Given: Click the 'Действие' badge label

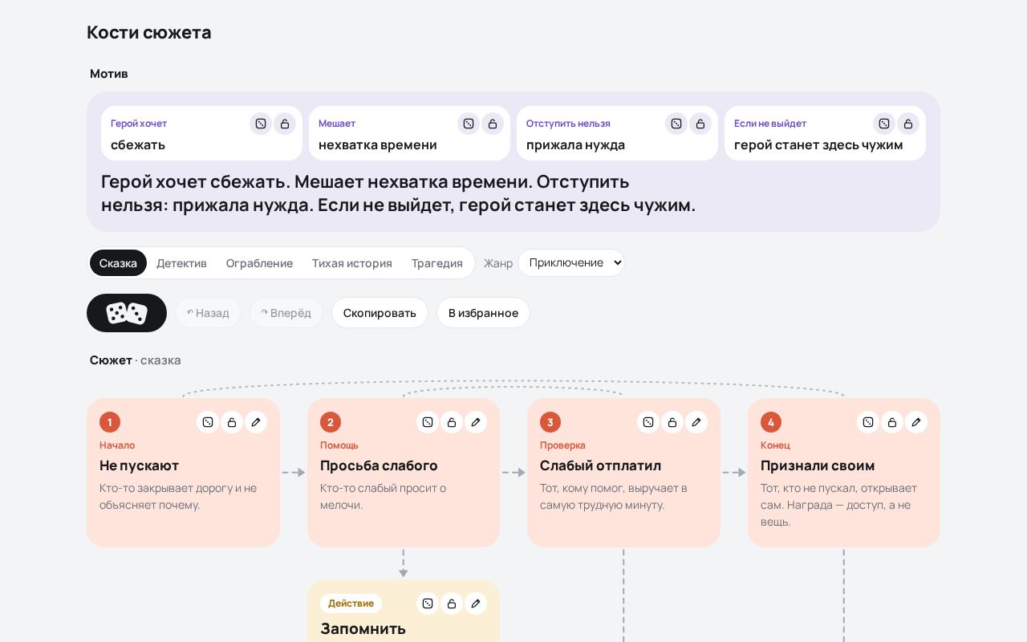Looking at the screenshot, I should [351, 603].
